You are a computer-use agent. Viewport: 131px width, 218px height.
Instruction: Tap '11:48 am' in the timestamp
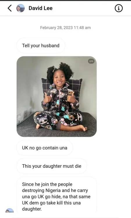(x=82, y=28)
